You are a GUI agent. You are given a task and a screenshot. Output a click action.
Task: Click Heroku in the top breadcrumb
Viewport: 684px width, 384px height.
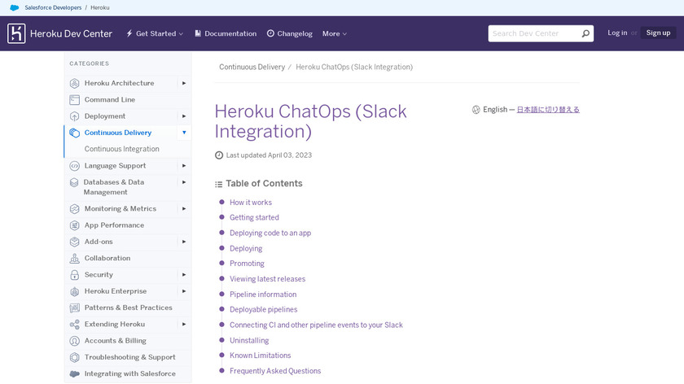point(100,7)
